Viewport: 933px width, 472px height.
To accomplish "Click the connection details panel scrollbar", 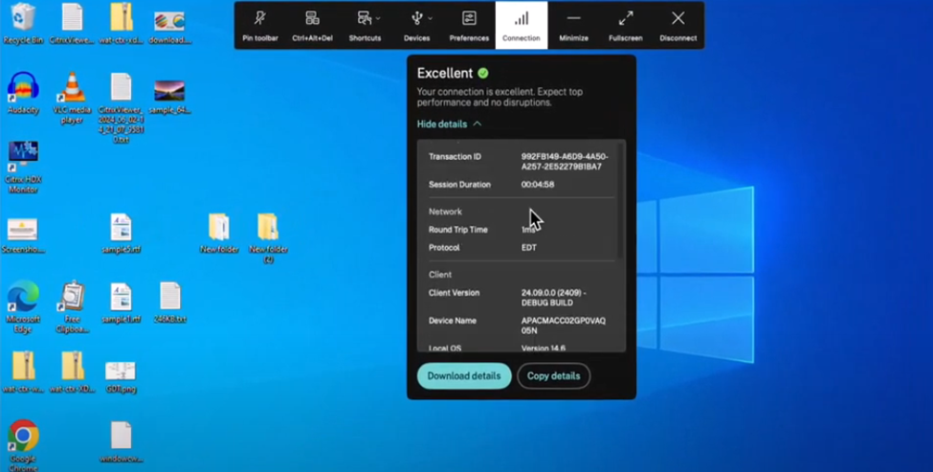I will pos(622,201).
